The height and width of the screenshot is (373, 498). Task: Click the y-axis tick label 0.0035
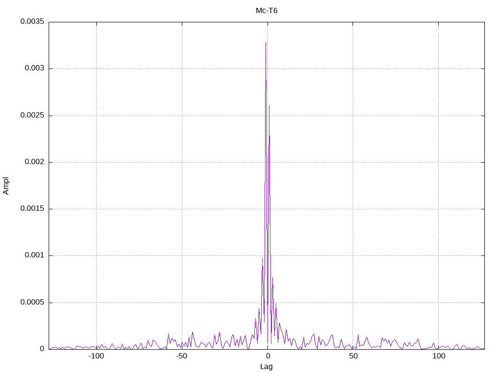(x=33, y=21)
